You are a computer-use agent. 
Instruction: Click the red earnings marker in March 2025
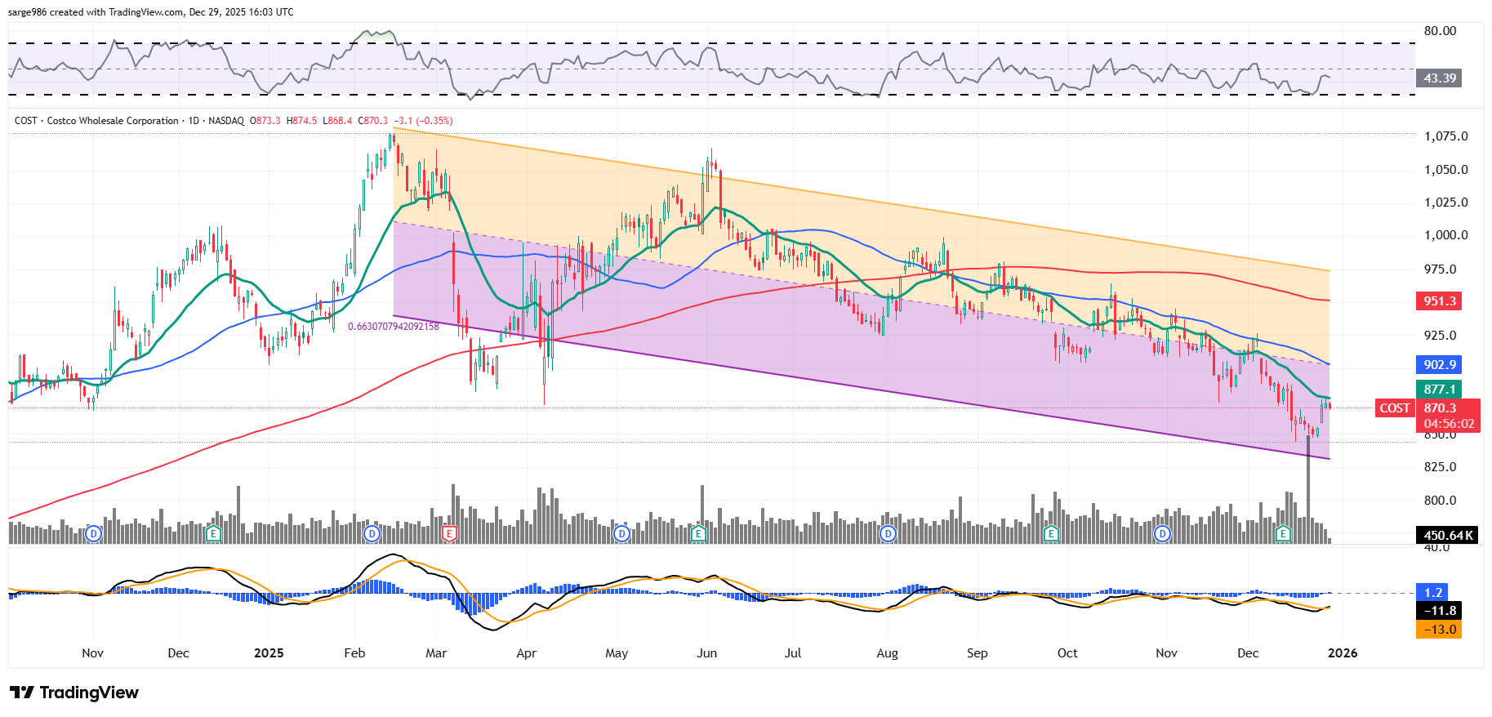click(x=448, y=534)
